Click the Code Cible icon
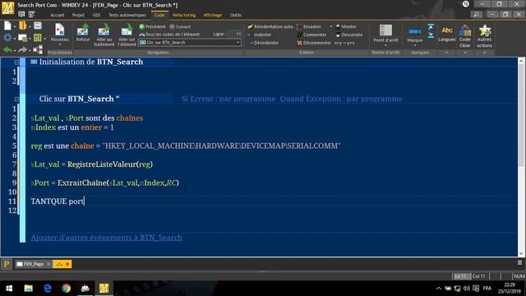Screen dimensions: 526x296 [465, 31]
